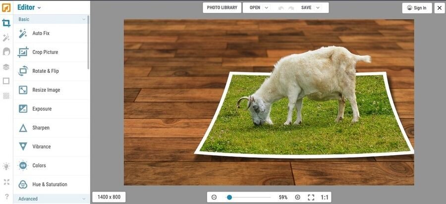Screen dimensions: 446x204
Task: Redo the edit arrow
Action: point(291,8)
